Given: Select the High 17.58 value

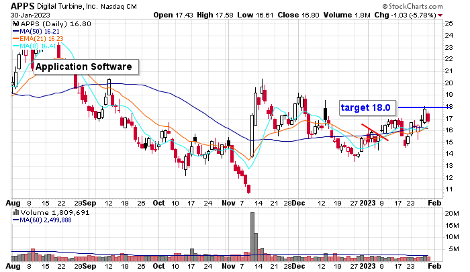Looking at the screenshot, I should pos(215,15).
